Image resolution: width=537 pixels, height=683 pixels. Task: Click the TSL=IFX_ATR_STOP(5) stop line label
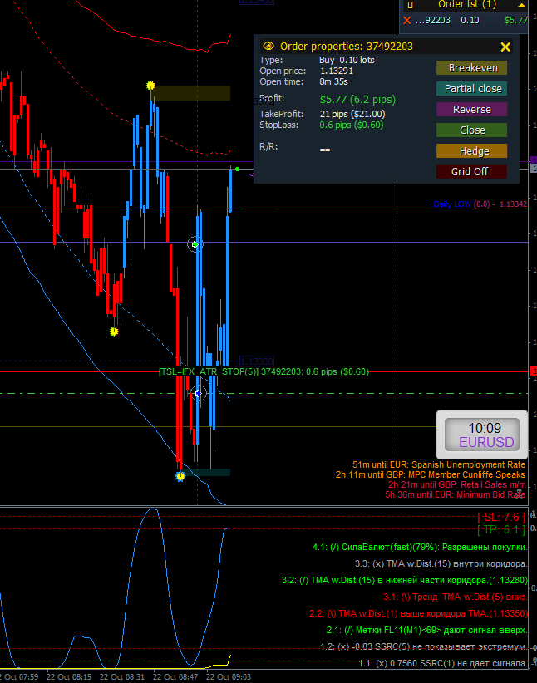point(264,371)
